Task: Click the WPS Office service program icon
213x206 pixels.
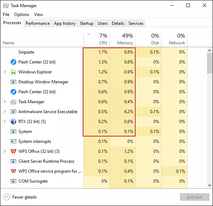Action: tap(13, 171)
